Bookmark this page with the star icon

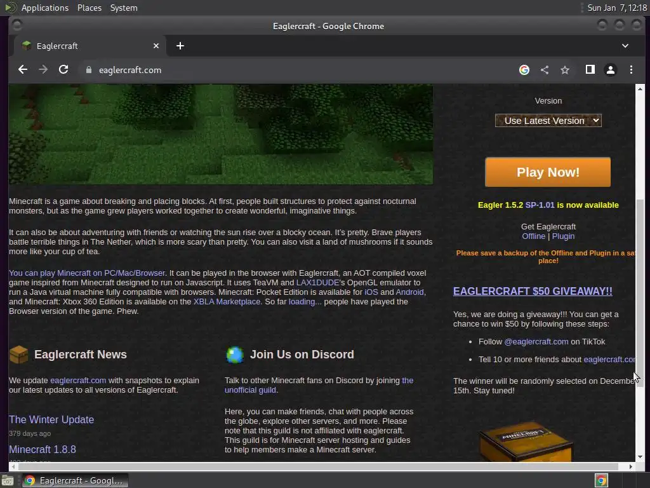tap(564, 70)
